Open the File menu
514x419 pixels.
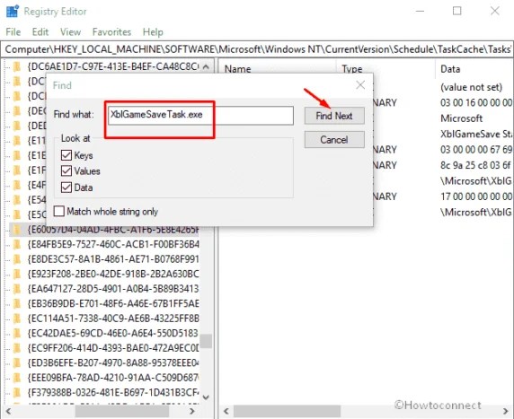point(13,31)
